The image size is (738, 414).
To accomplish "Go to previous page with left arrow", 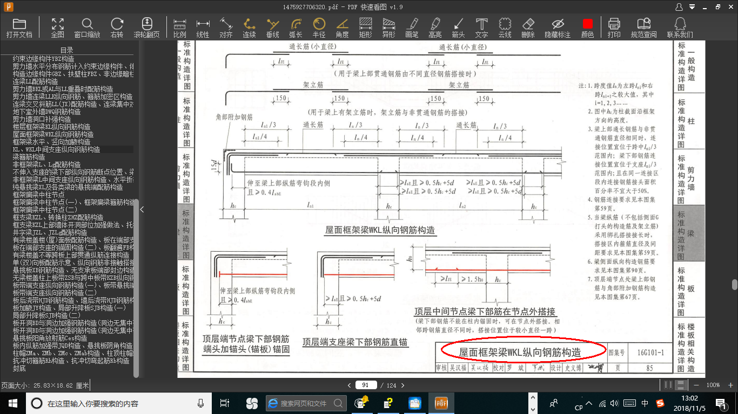I will tap(350, 385).
